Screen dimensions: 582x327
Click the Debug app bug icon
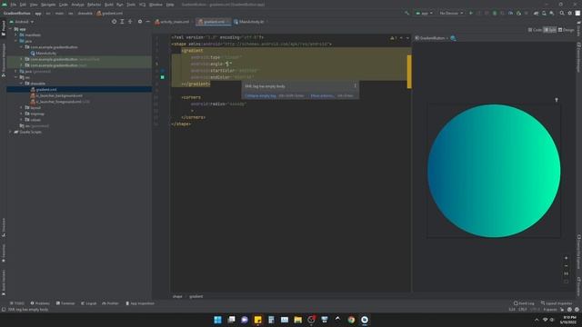click(x=495, y=13)
